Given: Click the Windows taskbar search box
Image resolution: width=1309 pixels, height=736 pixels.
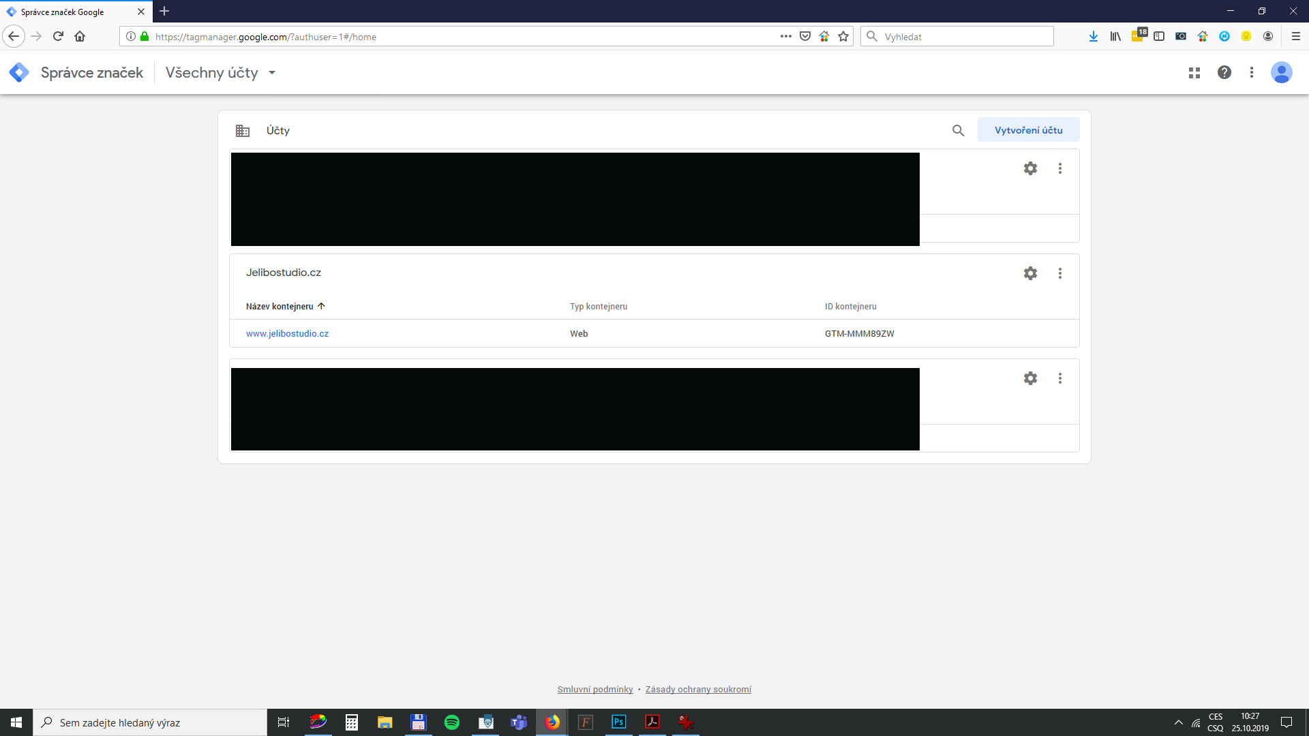Looking at the screenshot, I should pyautogui.click(x=150, y=722).
